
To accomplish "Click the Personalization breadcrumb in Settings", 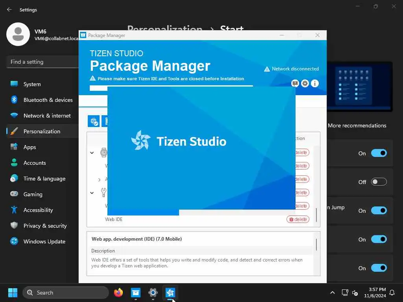I will click(x=165, y=28).
